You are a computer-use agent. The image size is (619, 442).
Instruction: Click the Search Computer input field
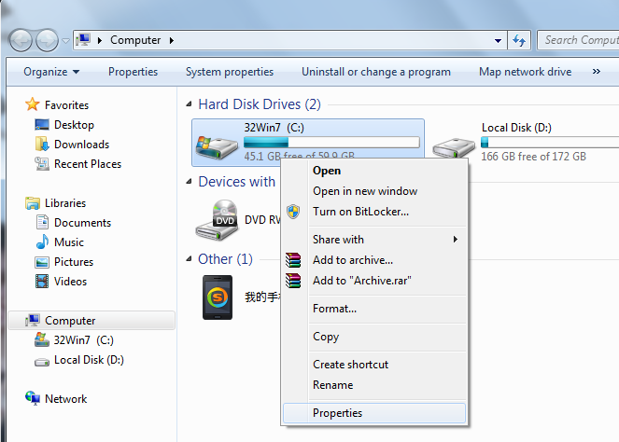point(577,40)
